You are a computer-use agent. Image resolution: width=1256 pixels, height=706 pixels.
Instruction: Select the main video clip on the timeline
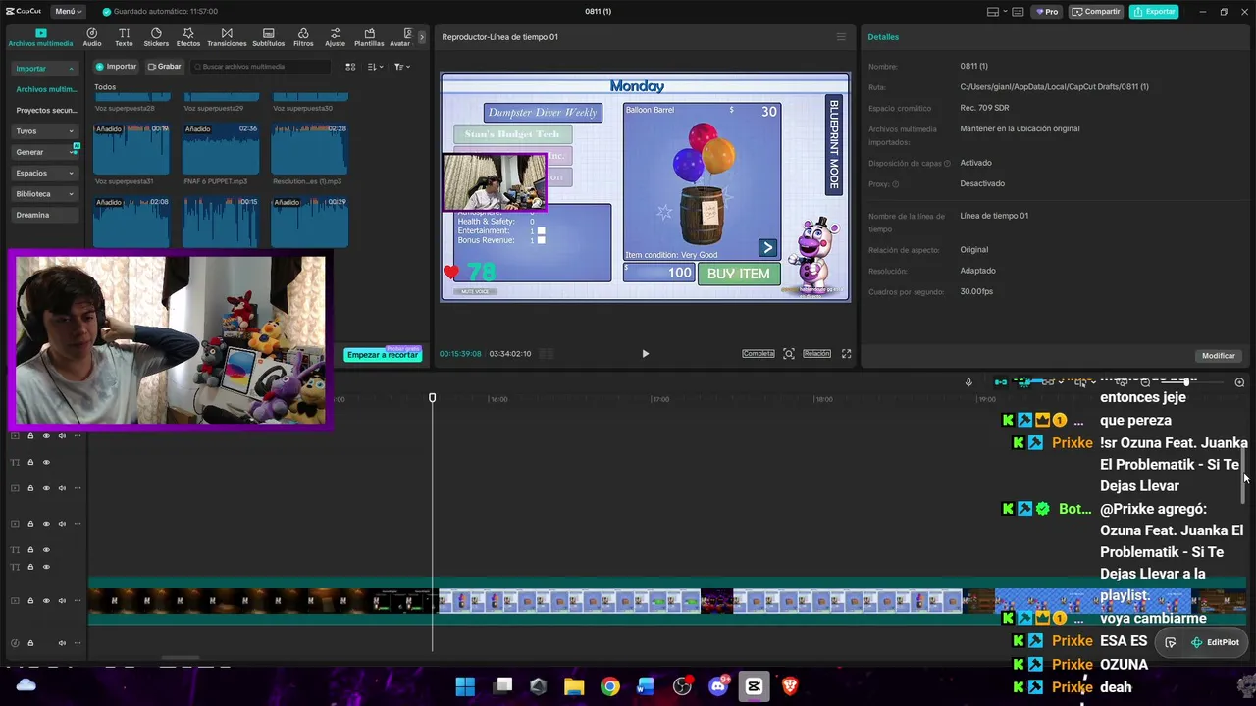(x=667, y=601)
